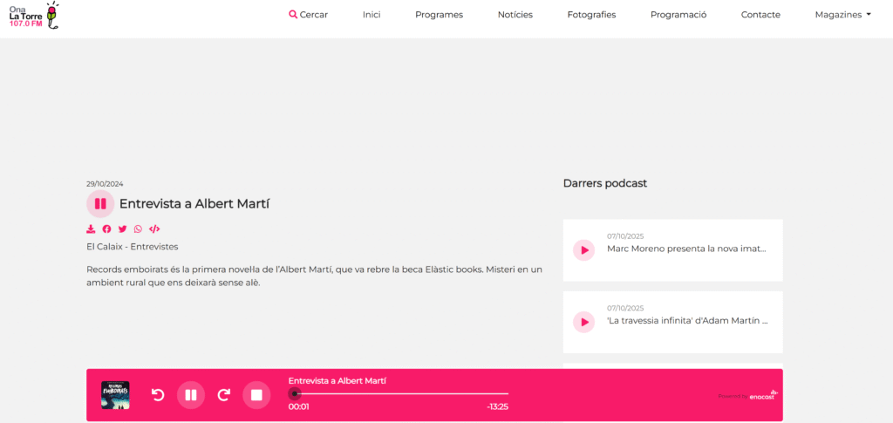The width and height of the screenshot is (893, 423).
Task: Click the forward skip icon in player bar
Action: point(224,395)
